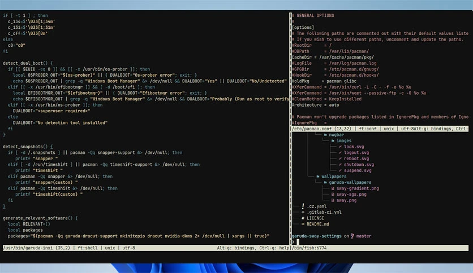Select the nwgbar folder name in the tree
Image resolution: width=473 pixels, height=273 pixels.
point(336,135)
